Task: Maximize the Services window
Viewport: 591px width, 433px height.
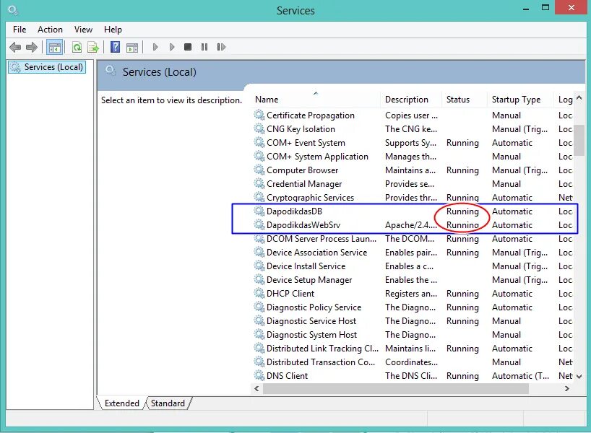Action: 545,7
